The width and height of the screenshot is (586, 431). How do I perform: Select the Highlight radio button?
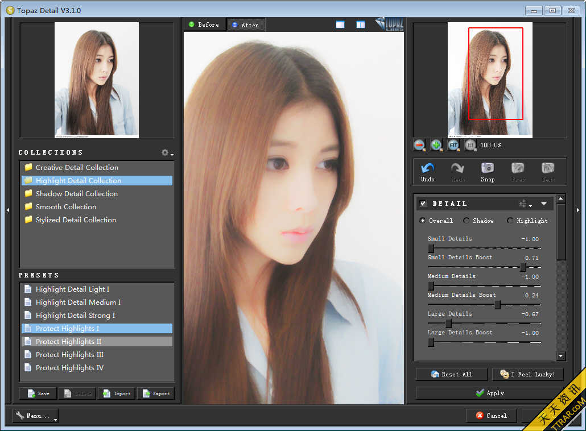pos(510,221)
